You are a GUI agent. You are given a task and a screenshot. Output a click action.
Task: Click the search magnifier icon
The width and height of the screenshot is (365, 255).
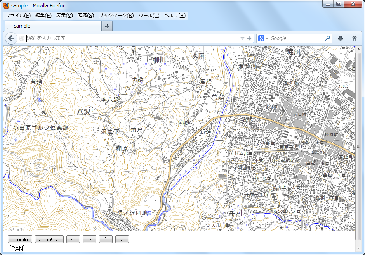327,38
